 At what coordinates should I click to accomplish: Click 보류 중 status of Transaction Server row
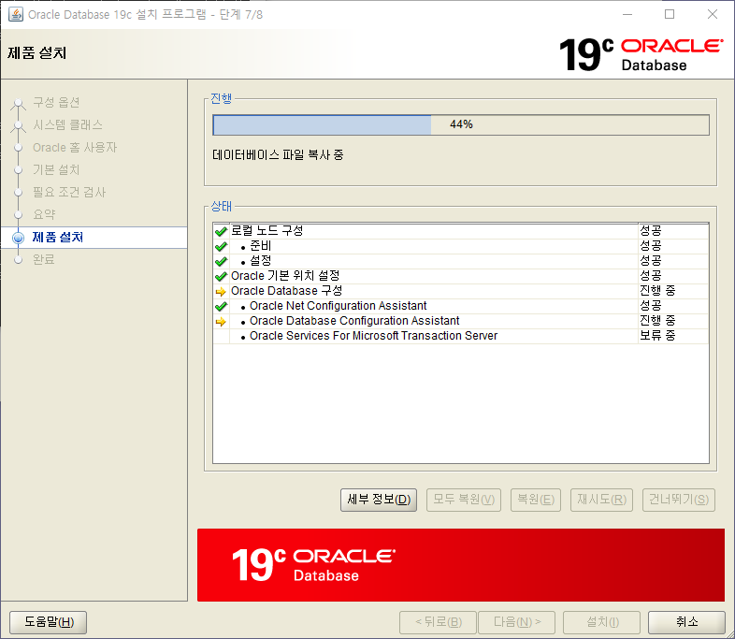tap(657, 336)
